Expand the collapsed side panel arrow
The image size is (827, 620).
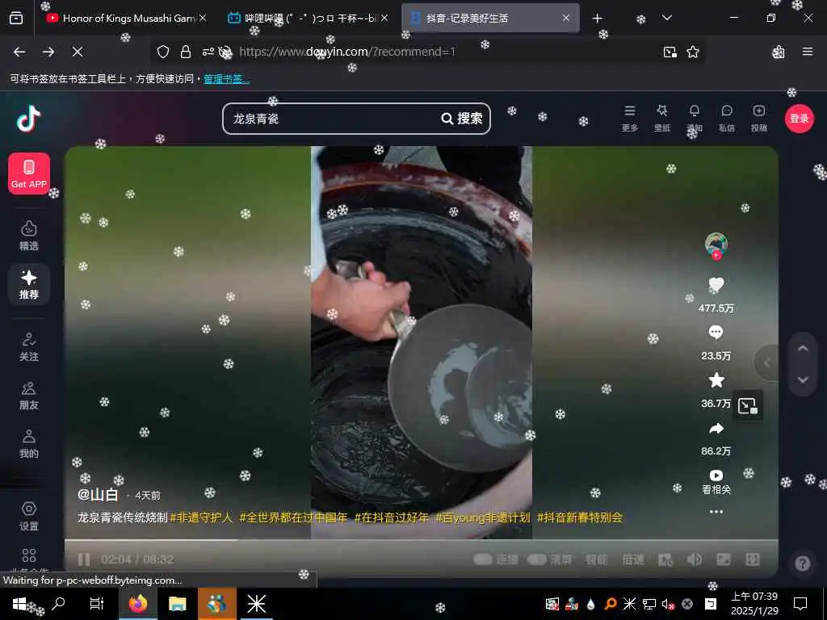767,362
